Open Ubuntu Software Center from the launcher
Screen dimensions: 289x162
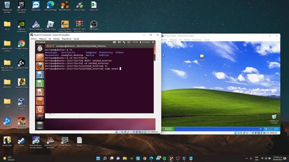coord(40,101)
